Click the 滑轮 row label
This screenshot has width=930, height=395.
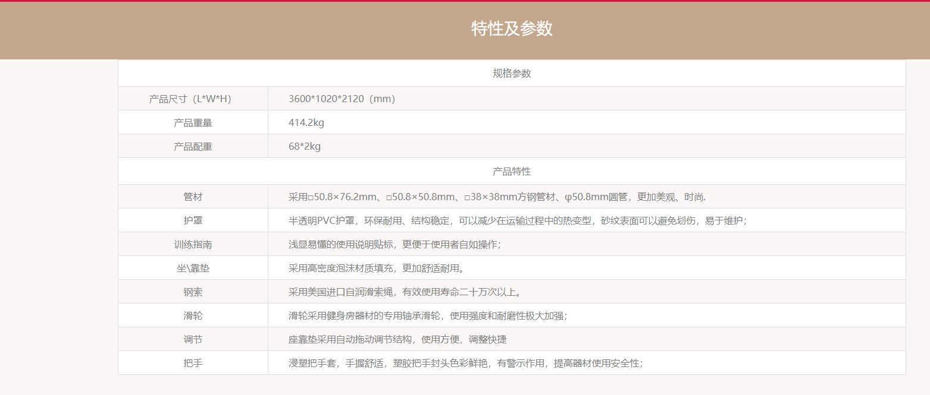[193, 315]
